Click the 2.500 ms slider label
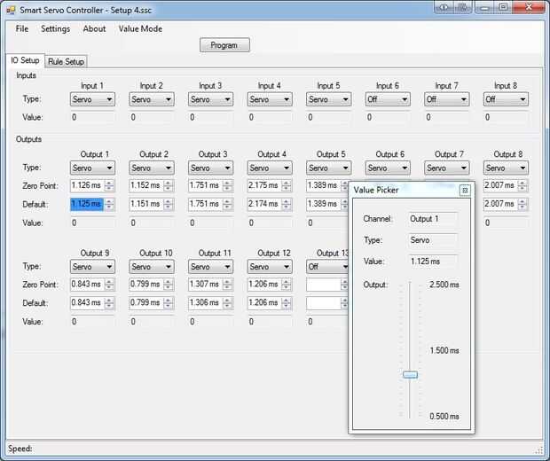 tap(444, 285)
